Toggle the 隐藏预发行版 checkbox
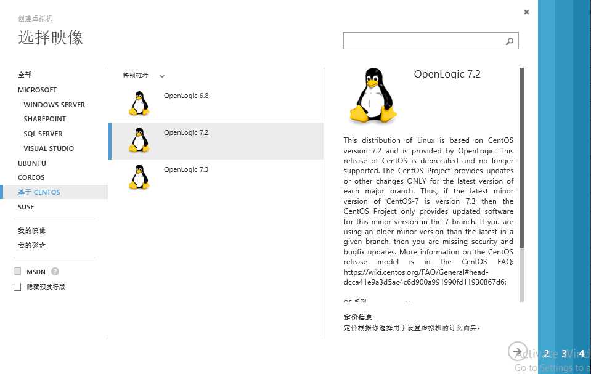 (17, 287)
